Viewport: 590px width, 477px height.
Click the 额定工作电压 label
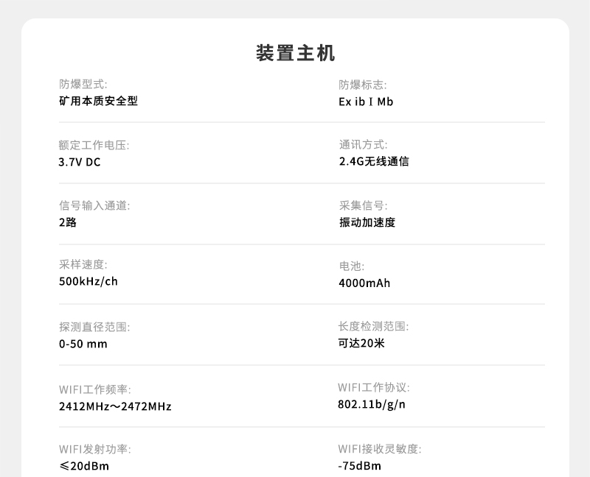coord(94,145)
